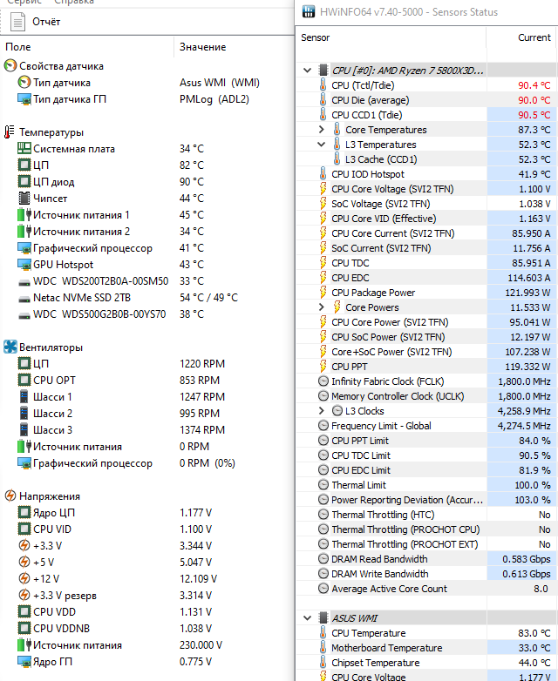
Task: Select the Шасси 3 fan row
Action: click(x=148, y=430)
